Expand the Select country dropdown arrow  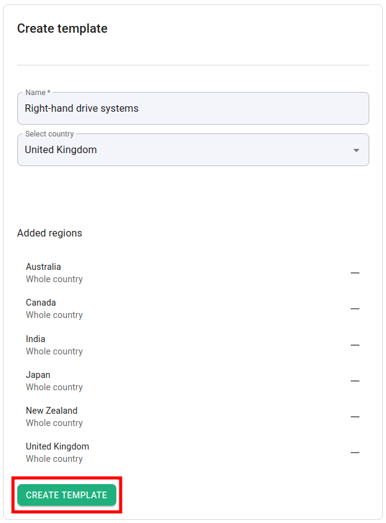tap(356, 149)
